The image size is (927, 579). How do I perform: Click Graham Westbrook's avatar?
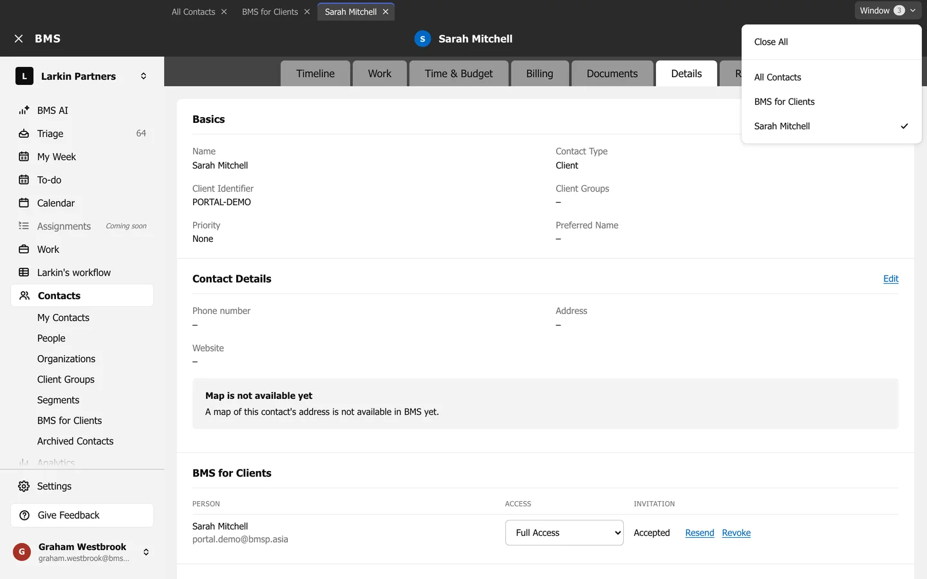click(x=22, y=552)
